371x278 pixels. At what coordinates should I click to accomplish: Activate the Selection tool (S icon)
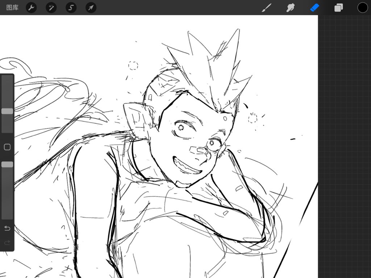tap(71, 8)
